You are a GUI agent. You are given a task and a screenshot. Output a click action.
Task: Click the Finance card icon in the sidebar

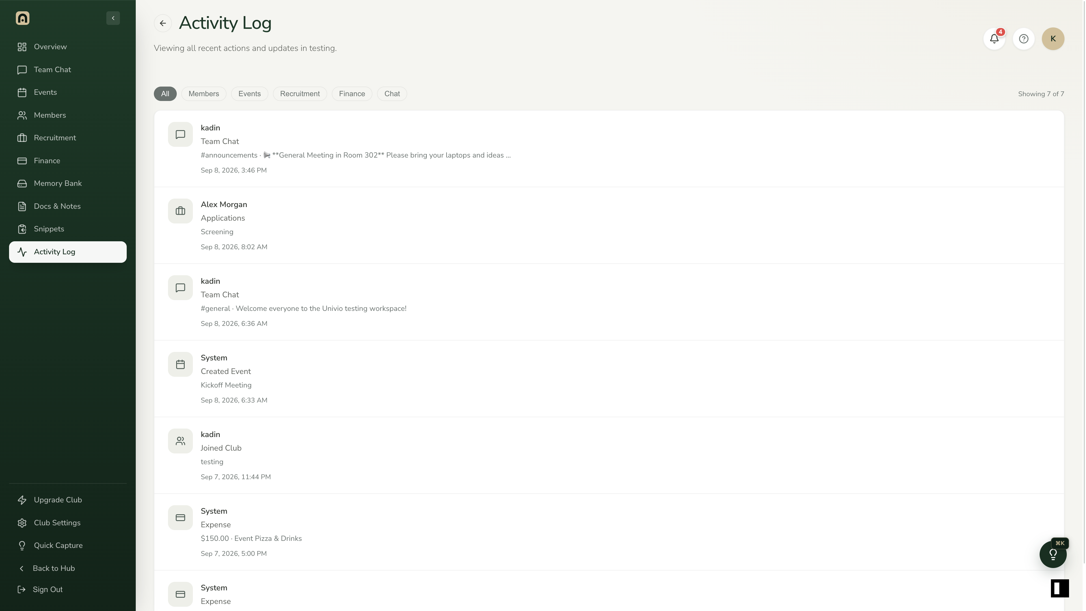22,161
